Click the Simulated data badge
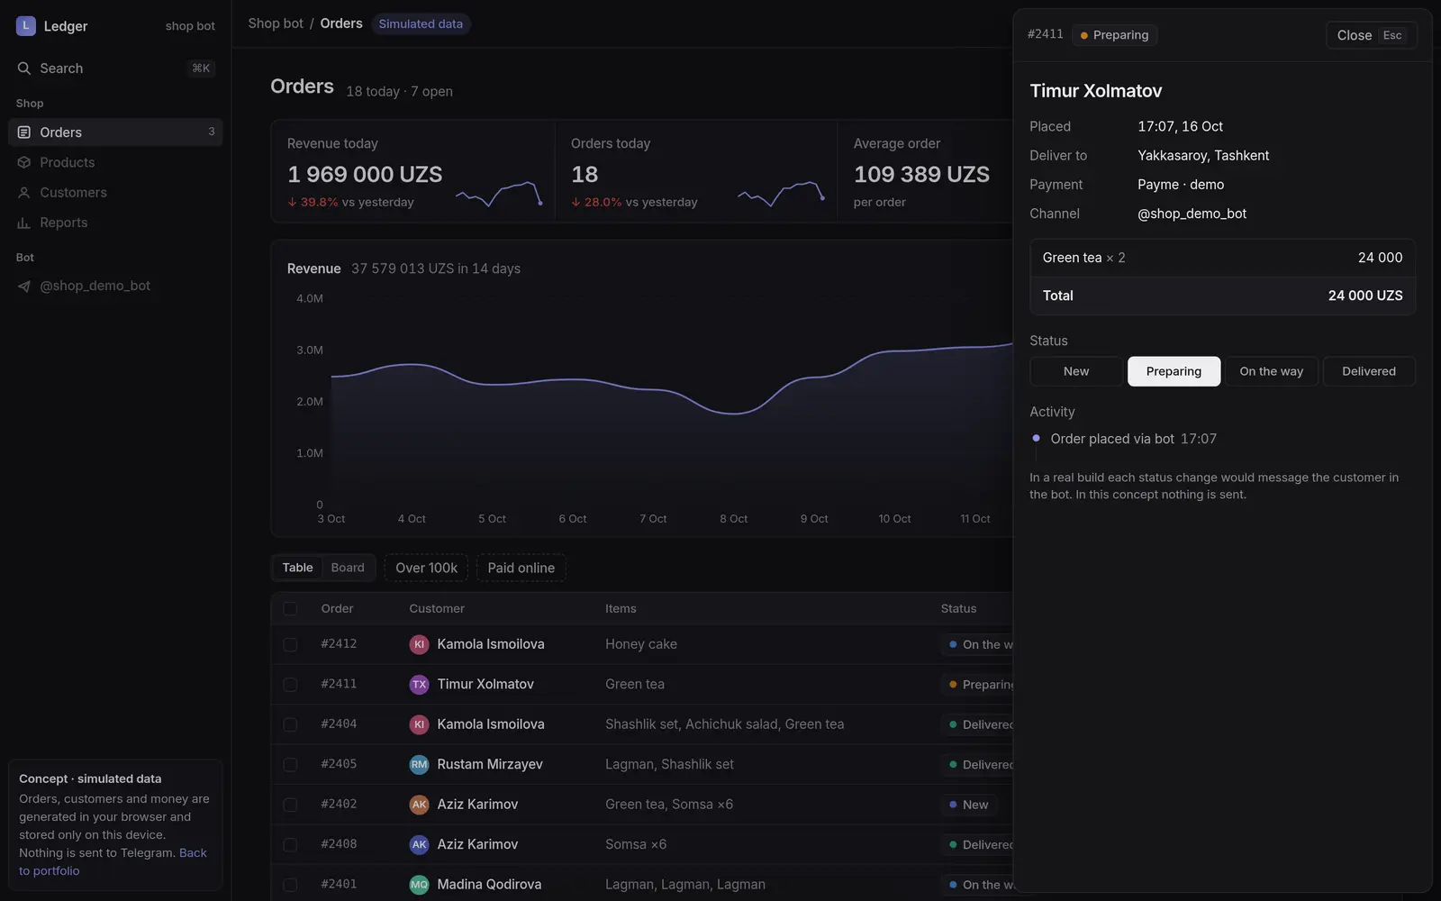 tap(421, 24)
